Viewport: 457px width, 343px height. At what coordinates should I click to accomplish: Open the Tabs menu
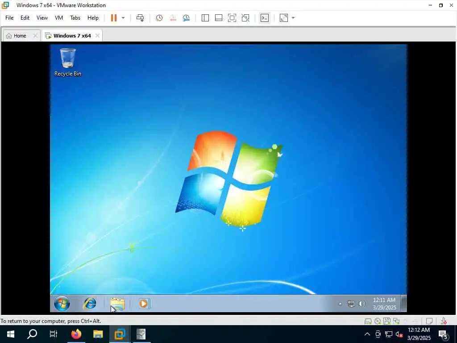75,18
